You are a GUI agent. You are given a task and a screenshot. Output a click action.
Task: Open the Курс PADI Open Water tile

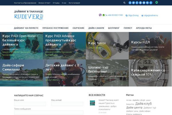click(21, 46)
